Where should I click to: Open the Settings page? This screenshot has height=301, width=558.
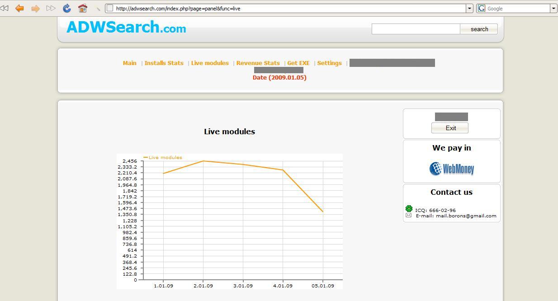pos(329,63)
